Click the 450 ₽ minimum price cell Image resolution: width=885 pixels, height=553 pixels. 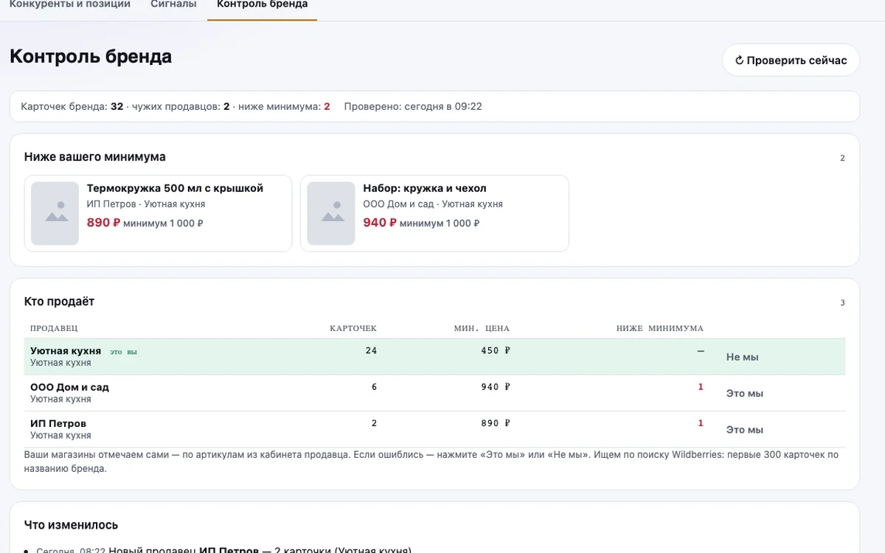tap(496, 351)
